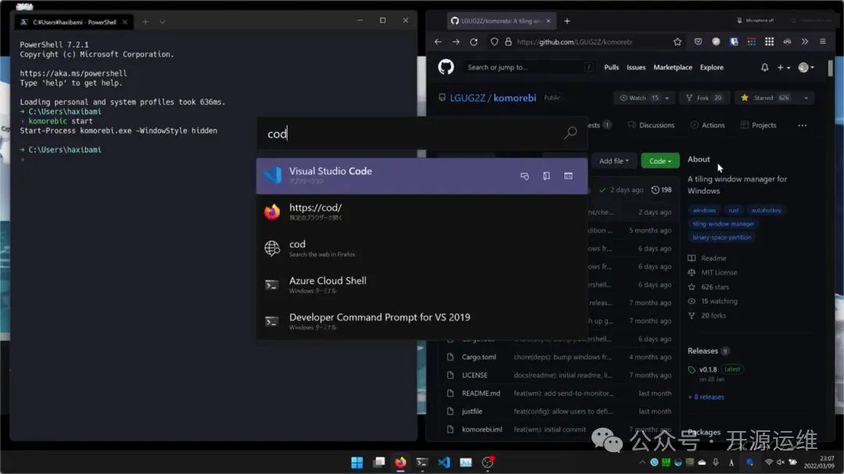This screenshot has height=474, width=844.
Task: Open the Firefox hamburger application menu
Action: pyautogui.click(x=823, y=42)
